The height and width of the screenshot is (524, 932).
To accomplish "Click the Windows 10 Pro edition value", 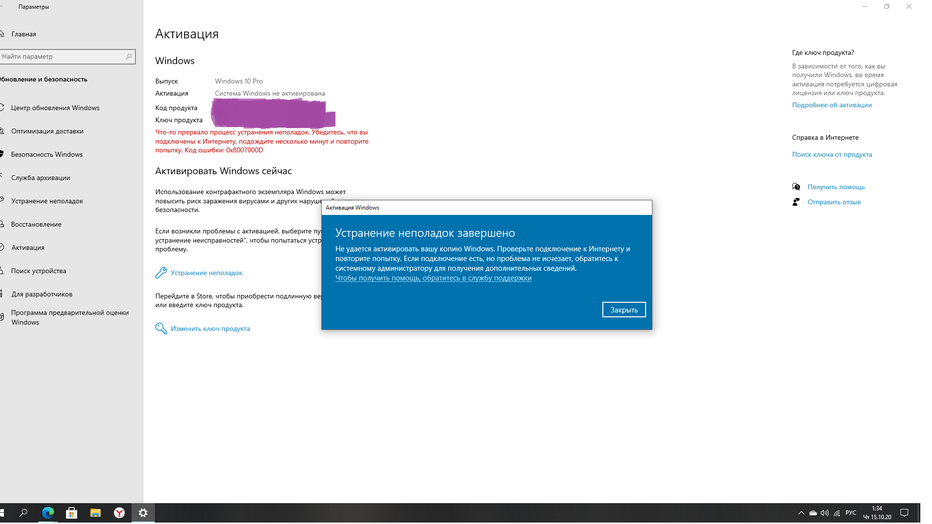I will (x=239, y=81).
